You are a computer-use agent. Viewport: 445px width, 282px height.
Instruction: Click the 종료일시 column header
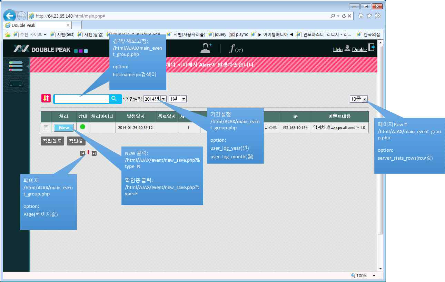point(167,117)
